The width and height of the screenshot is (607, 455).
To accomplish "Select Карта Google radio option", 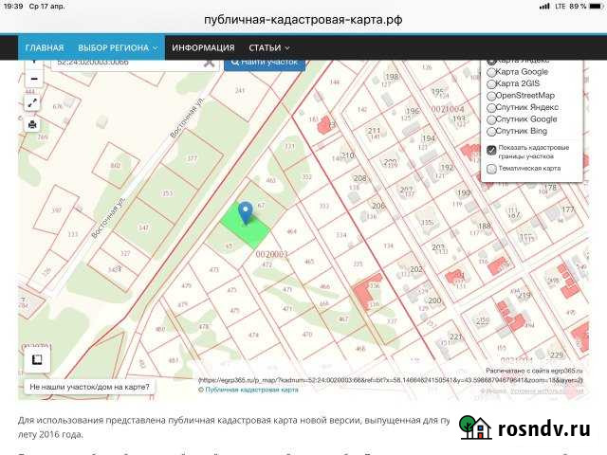I will [491, 71].
